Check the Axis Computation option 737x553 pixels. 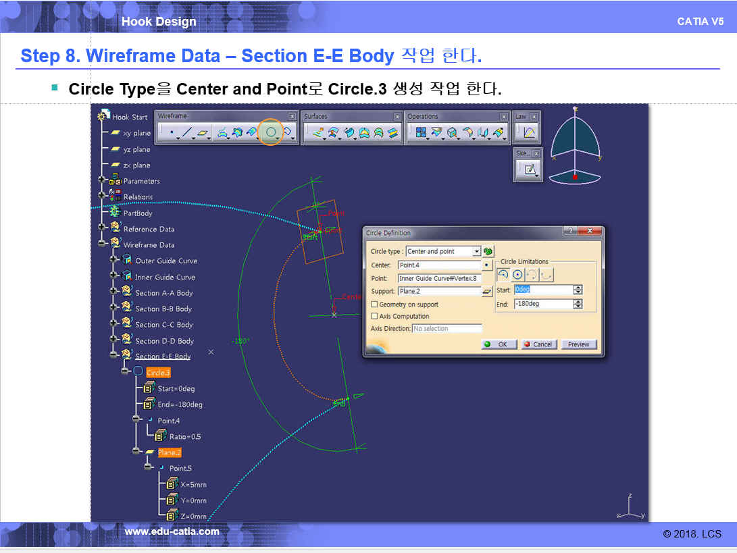click(x=375, y=316)
